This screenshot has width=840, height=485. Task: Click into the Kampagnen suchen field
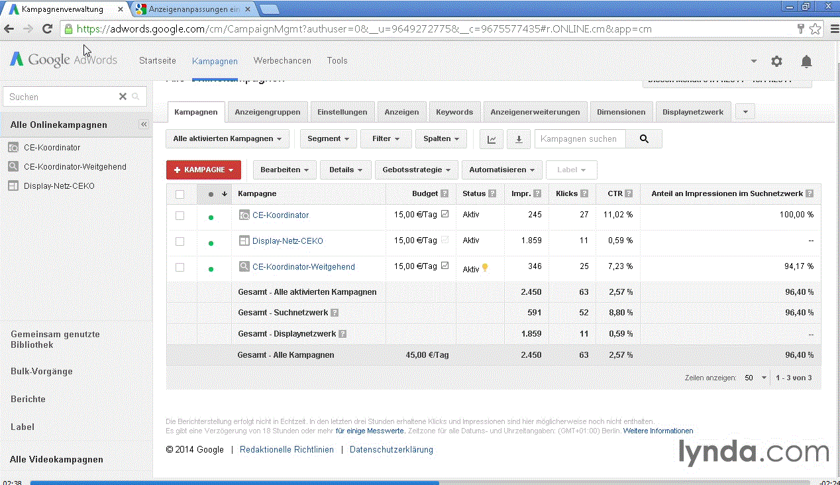click(x=580, y=139)
